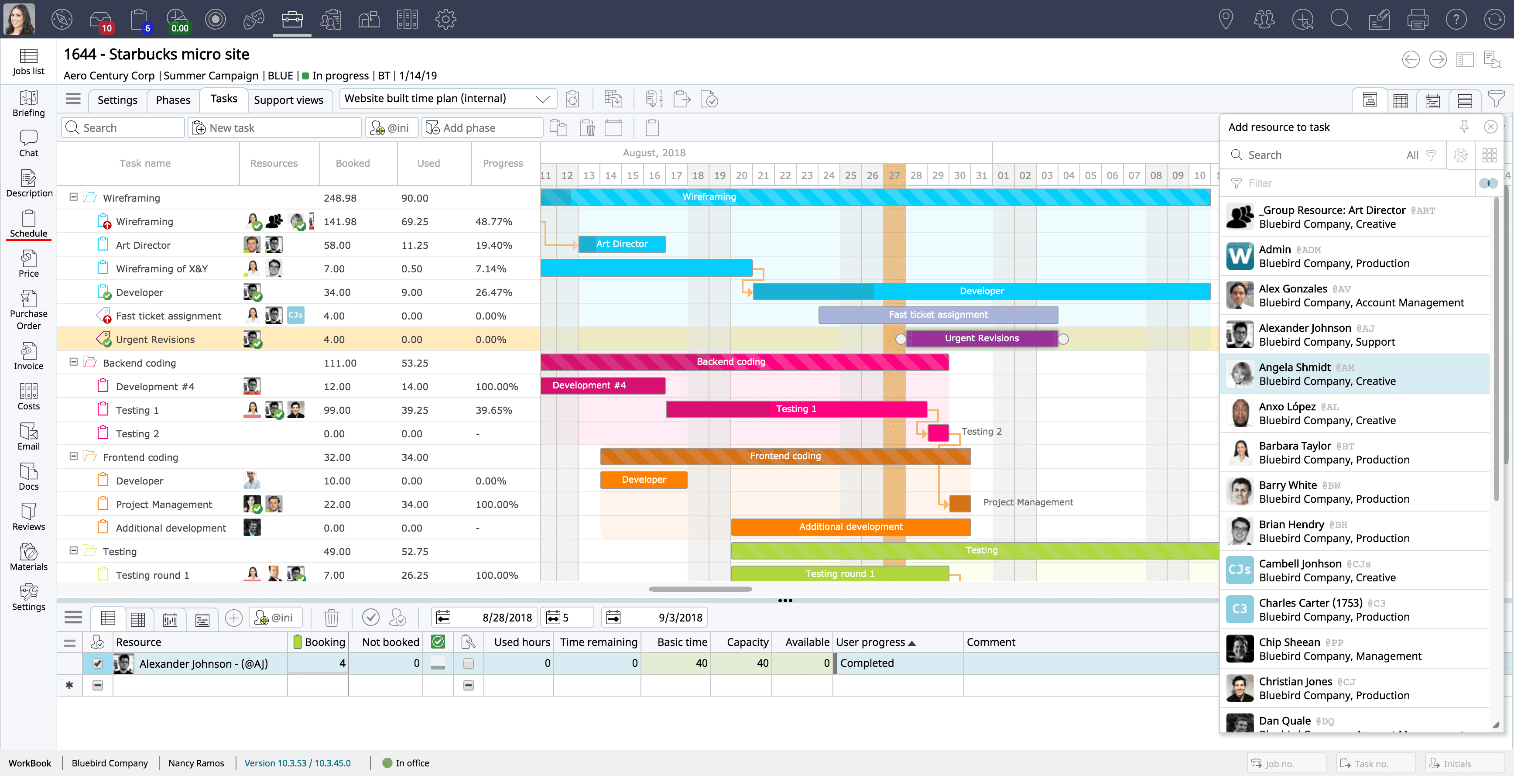Image resolution: width=1514 pixels, height=776 pixels.
Task: Click the Add phase button
Action: click(x=482, y=127)
